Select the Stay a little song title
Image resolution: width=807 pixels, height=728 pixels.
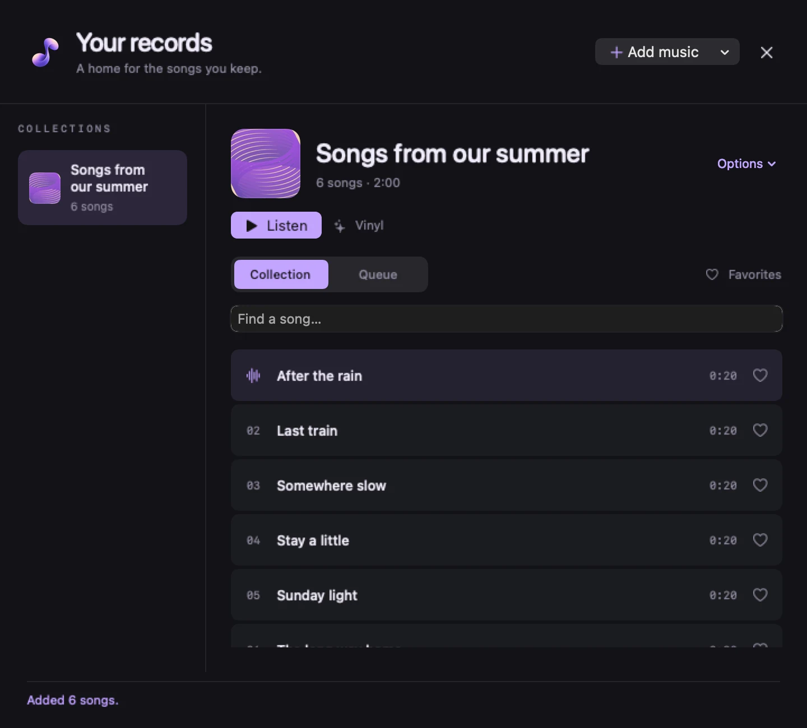click(x=313, y=540)
